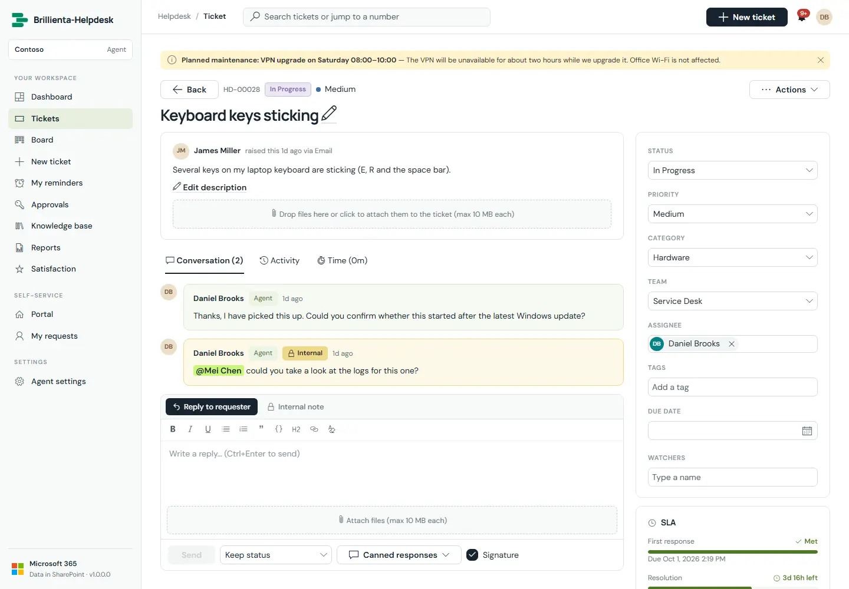The height and width of the screenshot is (589, 849).
Task: Click the Microsoft 365 logo
Action: click(18, 569)
